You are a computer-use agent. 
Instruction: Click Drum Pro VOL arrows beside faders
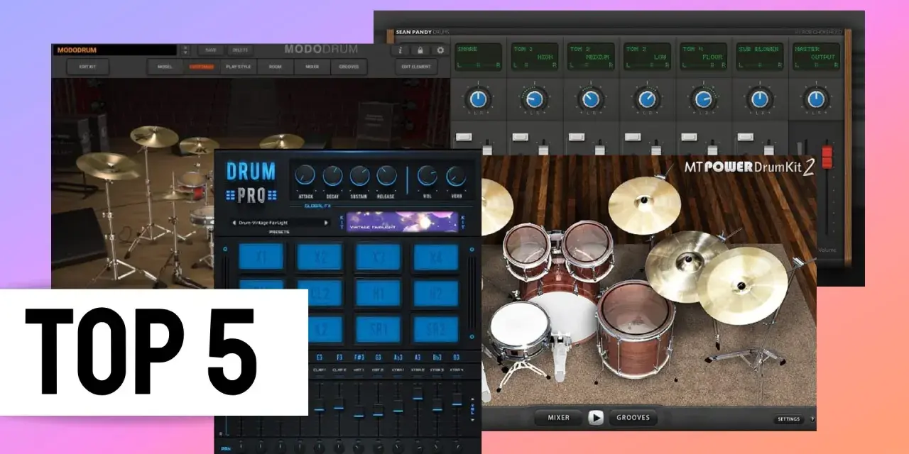point(474,409)
